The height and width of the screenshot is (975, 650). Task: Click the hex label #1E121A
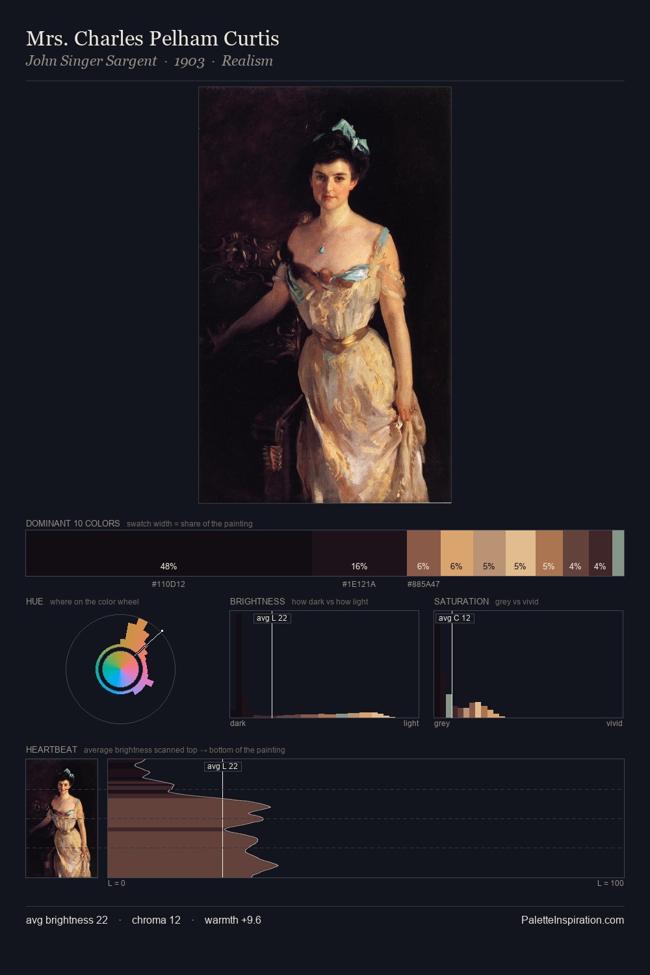point(359,584)
